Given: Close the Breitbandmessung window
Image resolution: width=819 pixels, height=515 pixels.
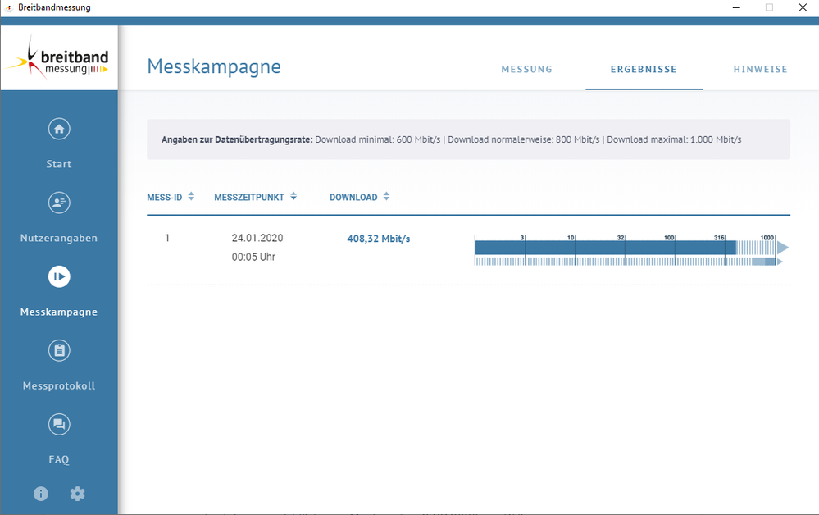Looking at the screenshot, I should (x=803, y=7).
